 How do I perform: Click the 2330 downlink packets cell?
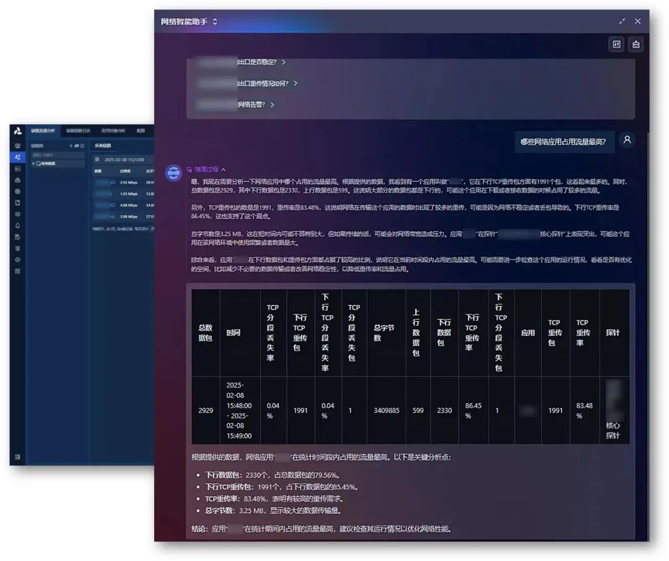pos(445,410)
